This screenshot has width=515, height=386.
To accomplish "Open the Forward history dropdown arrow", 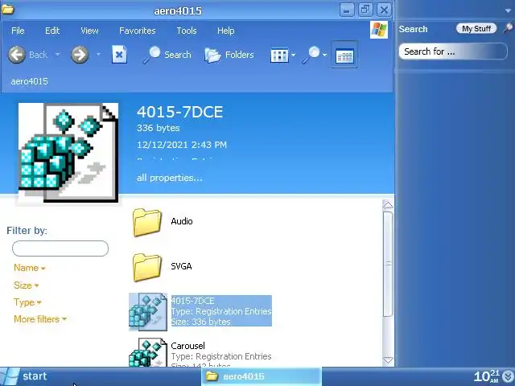I will tap(98, 55).
